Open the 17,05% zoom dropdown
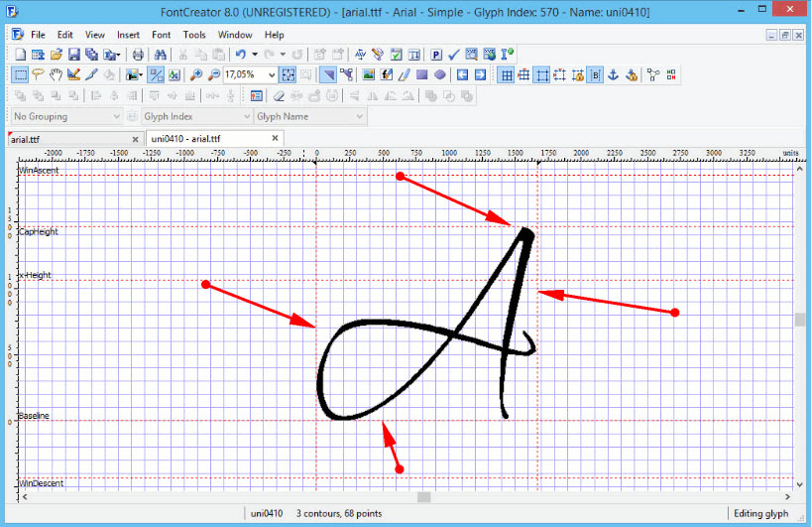Image resolution: width=812 pixels, height=527 pixels. tap(272, 75)
